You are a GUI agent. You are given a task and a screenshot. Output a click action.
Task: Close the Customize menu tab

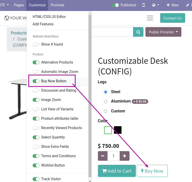[37, 5]
